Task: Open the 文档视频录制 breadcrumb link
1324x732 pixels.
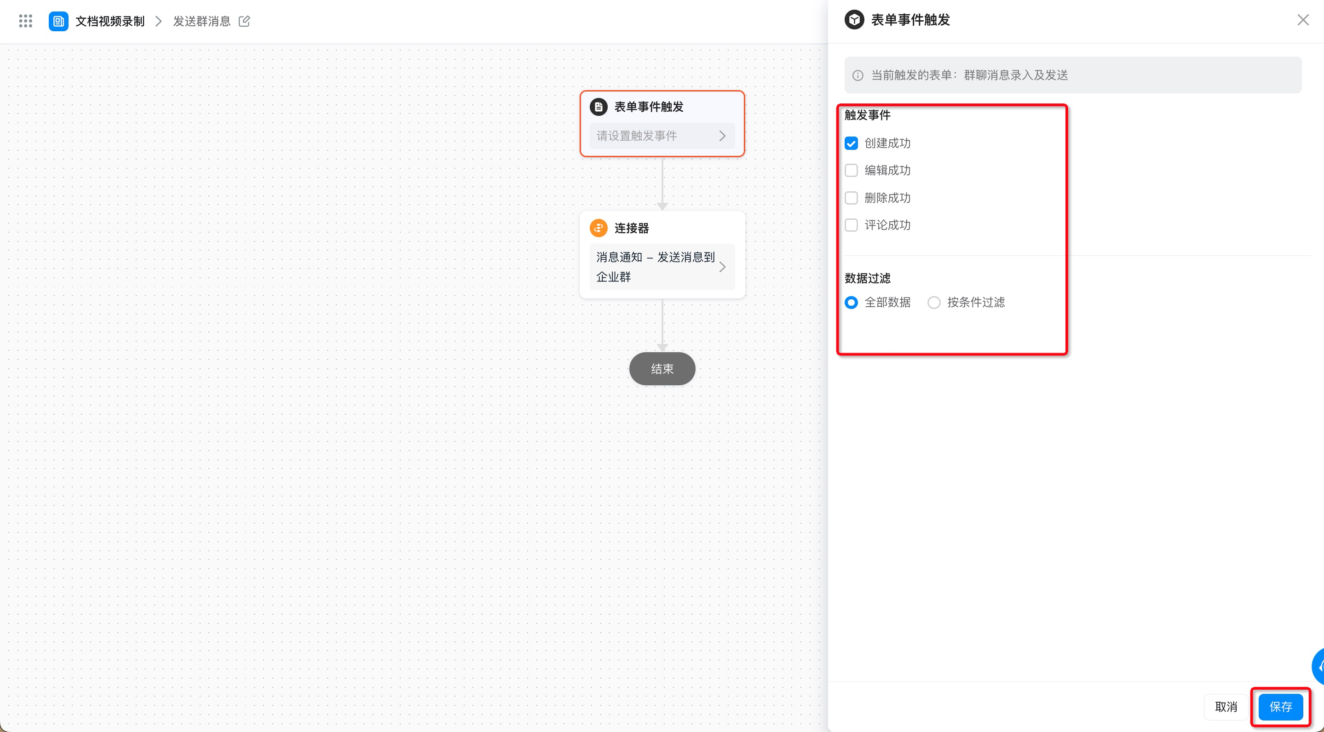Action: tap(110, 21)
